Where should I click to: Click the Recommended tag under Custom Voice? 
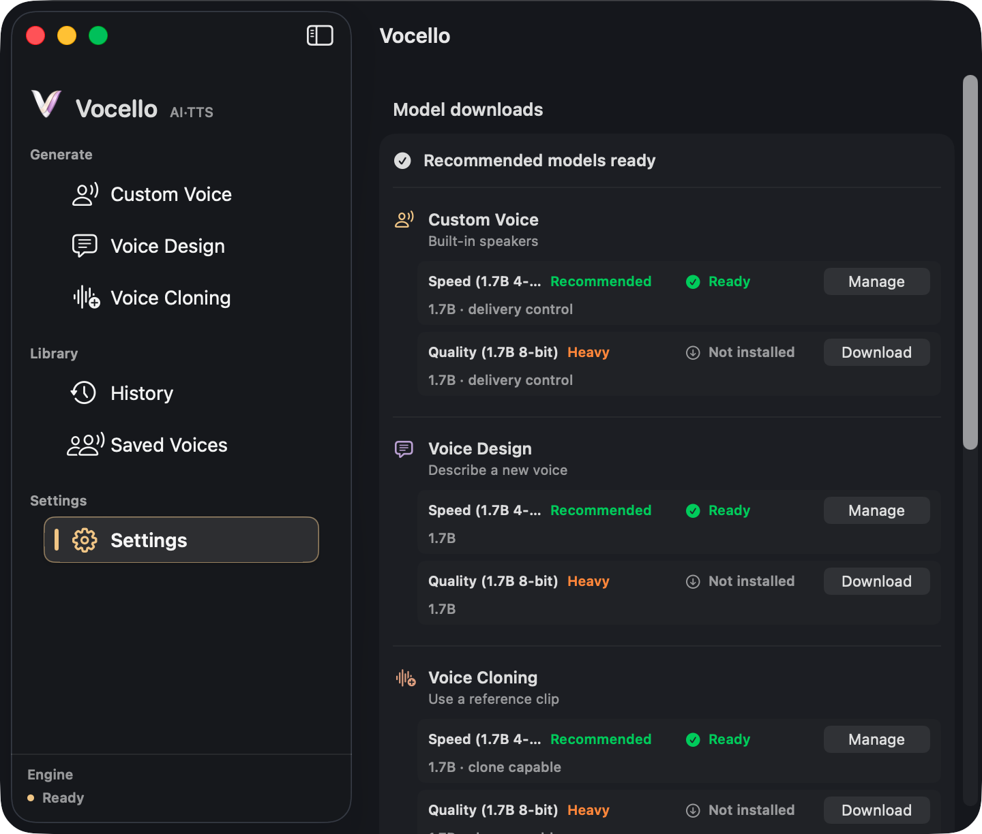[x=601, y=281]
